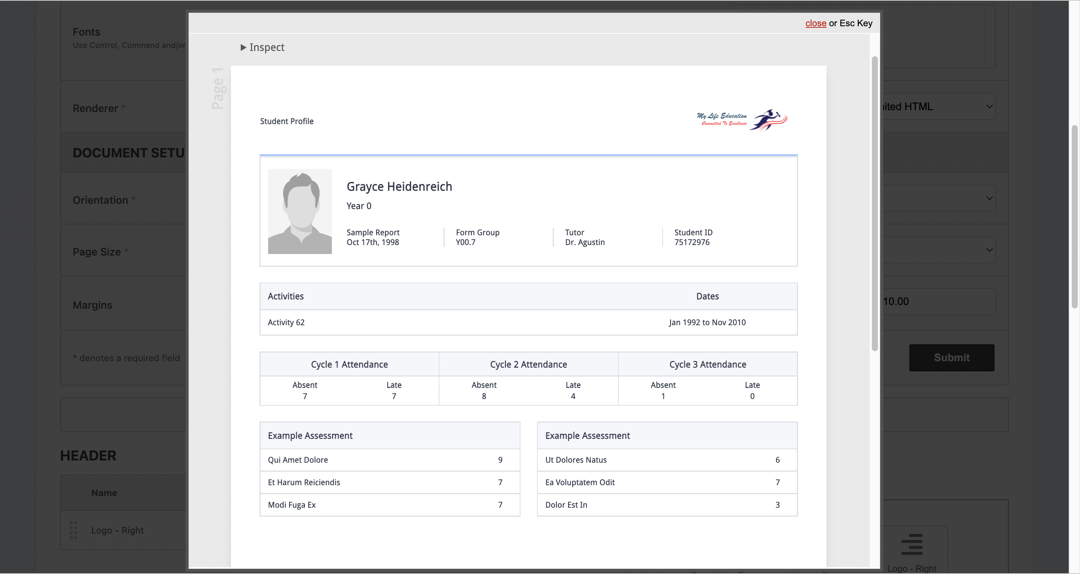The width and height of the screenshot is (1080, 574).
Task: Click the right-align Logo - Right icon
Action: 912,544
